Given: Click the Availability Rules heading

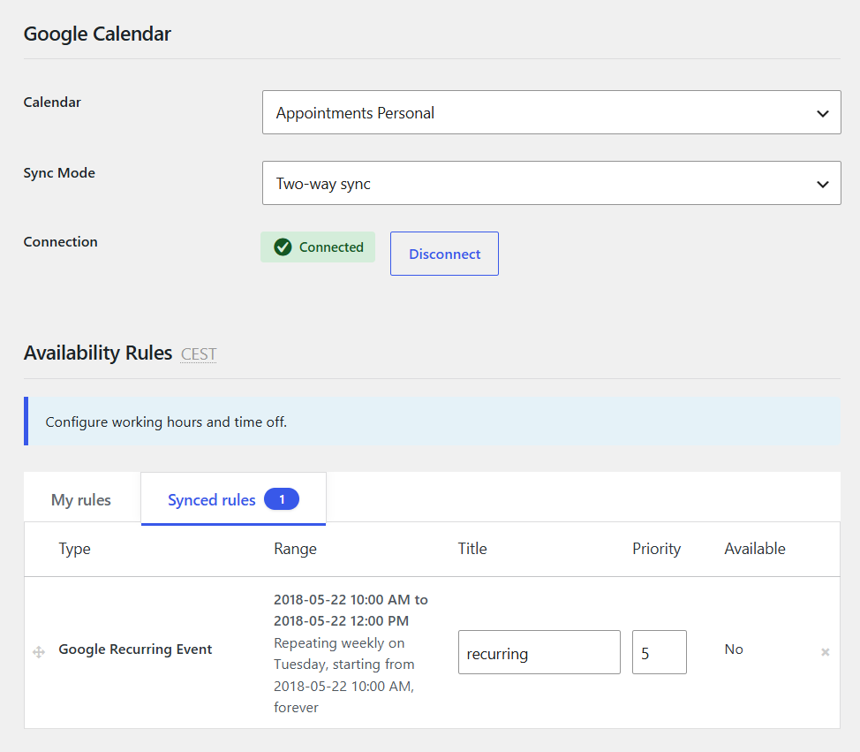Looking at the screenshot, I should coord(98,353).
